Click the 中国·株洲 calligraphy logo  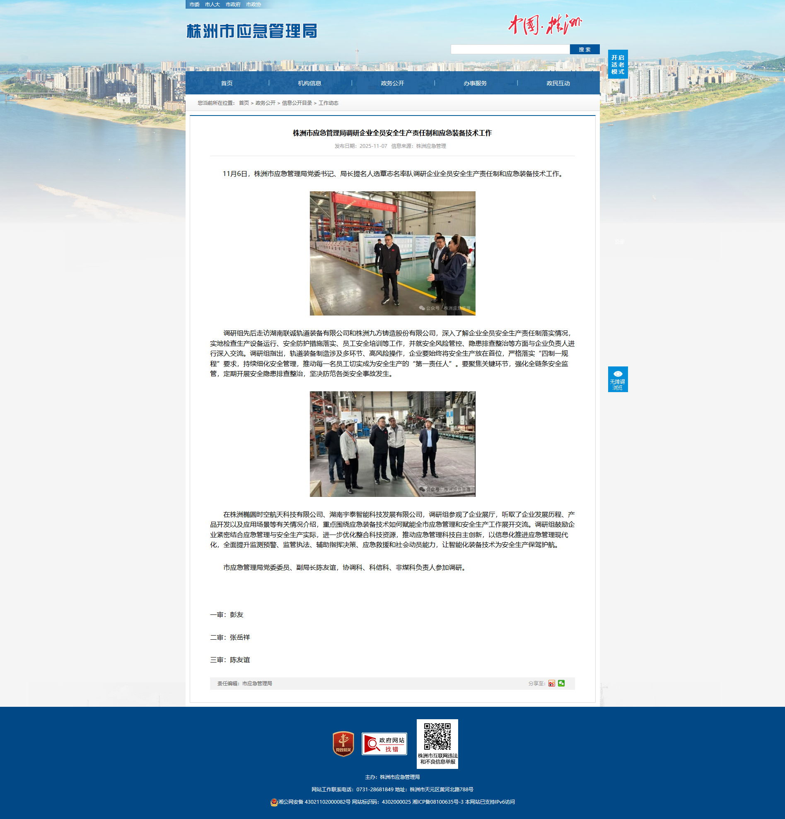tap(545, 25)
